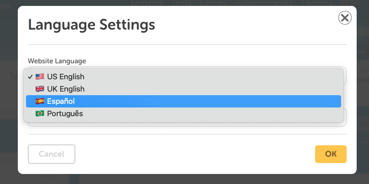369x184 pixels.
Task: Click the Language Settings heading
Action: [91, 24]
